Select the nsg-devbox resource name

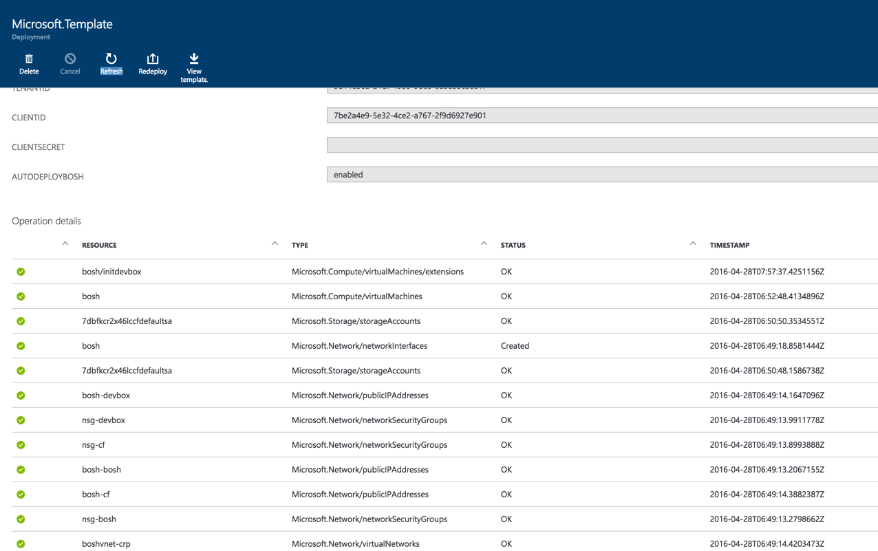pos(103,420)
